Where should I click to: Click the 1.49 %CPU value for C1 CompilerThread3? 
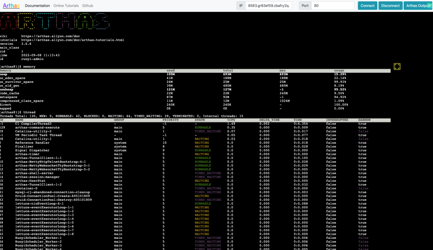click(231, 124)
